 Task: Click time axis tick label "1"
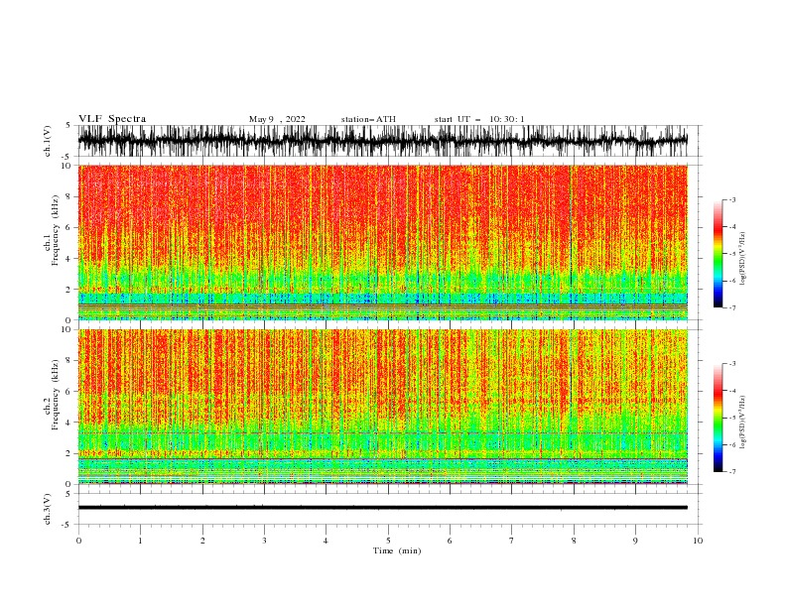[x=140, y=541]
